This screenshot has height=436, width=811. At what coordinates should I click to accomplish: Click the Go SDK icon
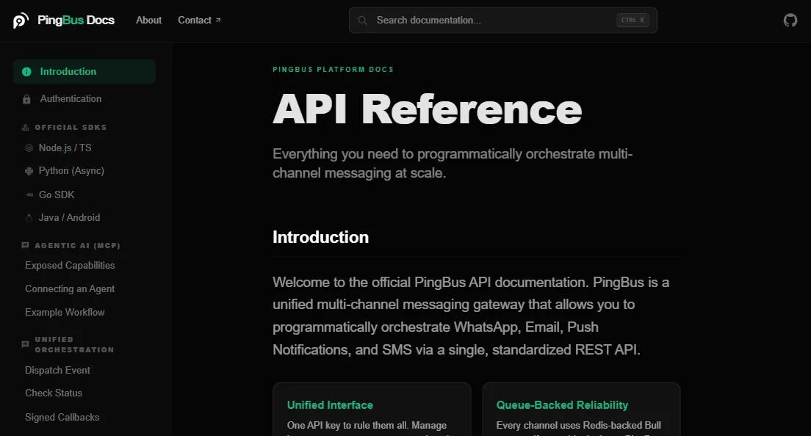pos(29,195)
